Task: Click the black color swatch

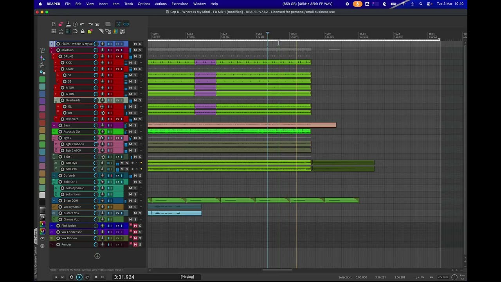Action: pos(42,202)
